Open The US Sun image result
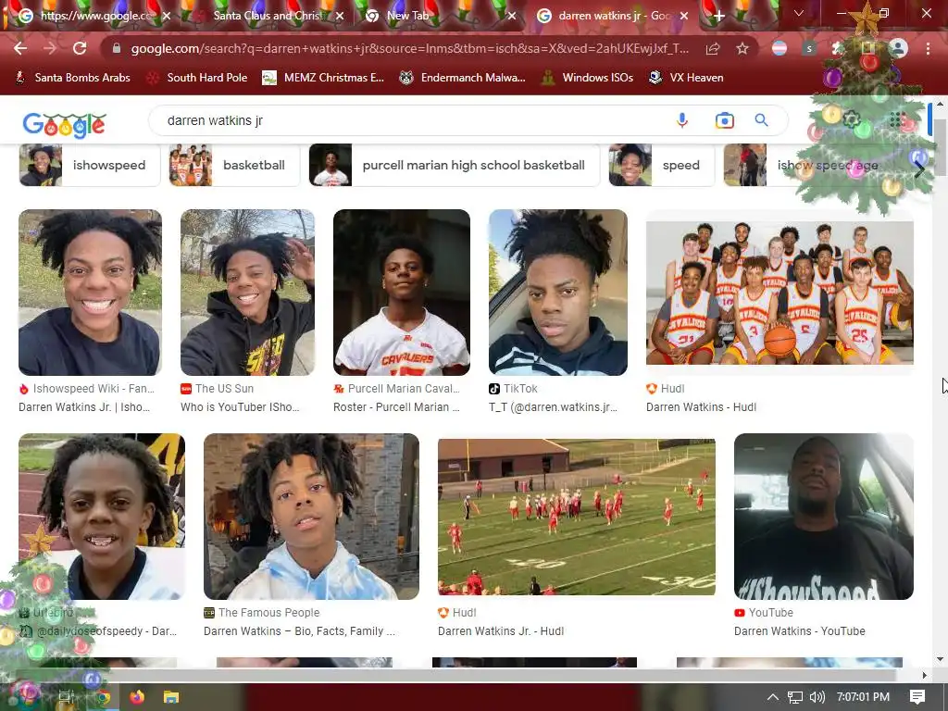 [247, 293]
